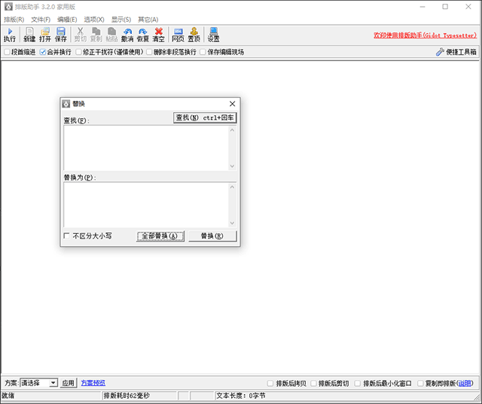Enable 段首缩进 checkbox
The height and width of the screenshot is (404, 482).
[7, 52]
